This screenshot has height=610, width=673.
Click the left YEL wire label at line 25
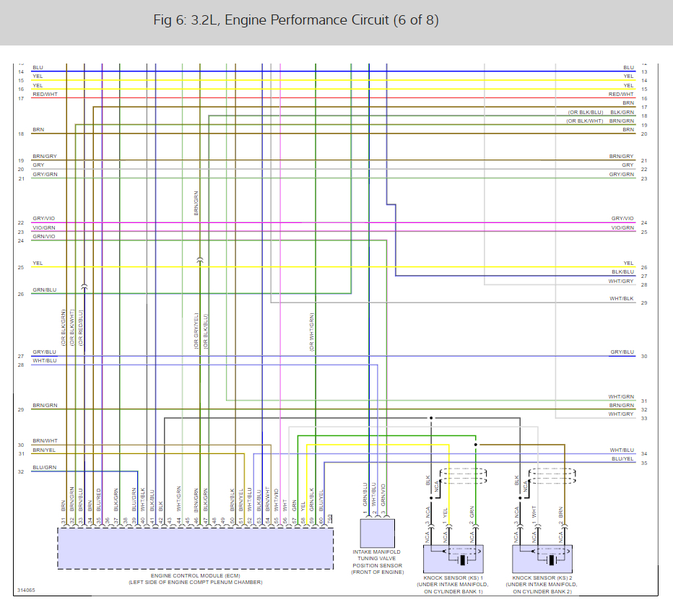click(38, 263)
